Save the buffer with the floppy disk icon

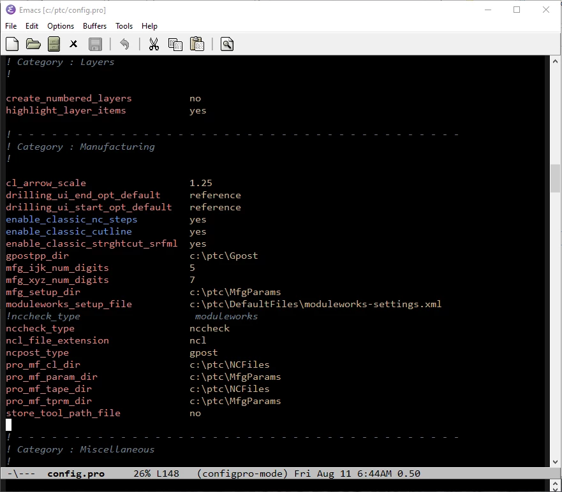95,43
